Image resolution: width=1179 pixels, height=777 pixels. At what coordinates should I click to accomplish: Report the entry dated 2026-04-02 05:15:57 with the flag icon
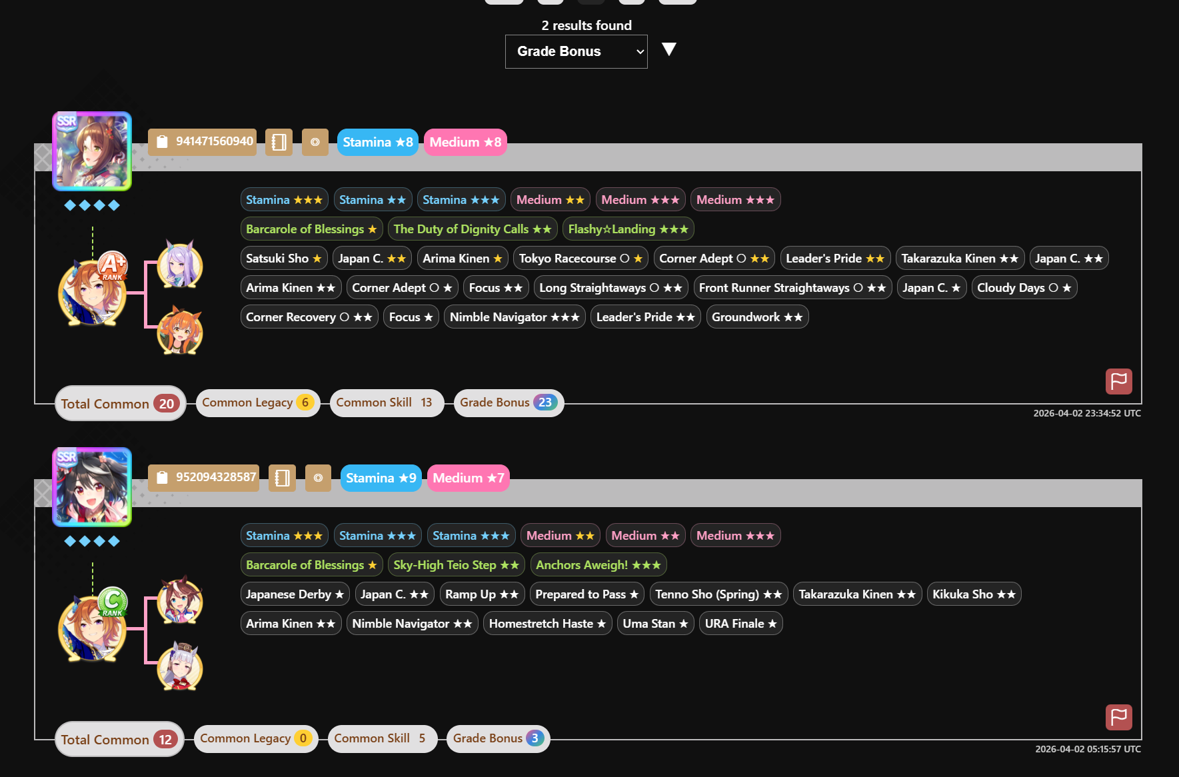[1119, 717]
